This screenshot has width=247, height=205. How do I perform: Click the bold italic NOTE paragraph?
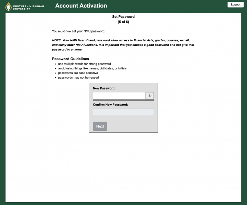click(123, 45)
